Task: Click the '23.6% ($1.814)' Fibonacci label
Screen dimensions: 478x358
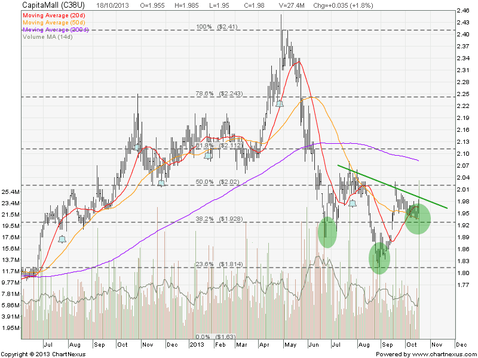Action: pyautogui.click(x=219, y=264)
